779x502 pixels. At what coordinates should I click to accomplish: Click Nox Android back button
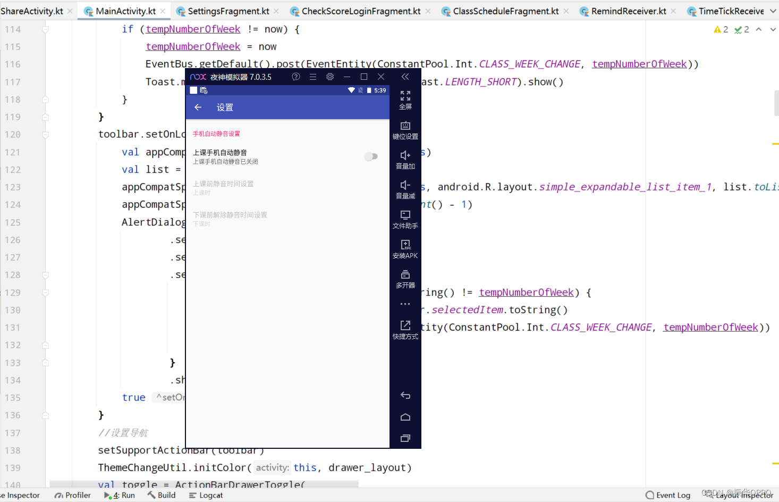tap(405, 395)
